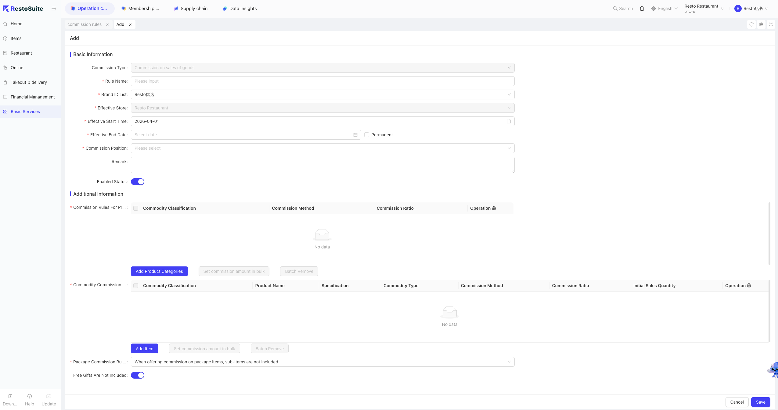Open Operation column settings gear in item table
Viewport: 778px width, 410px height.
tap(749, 285)
